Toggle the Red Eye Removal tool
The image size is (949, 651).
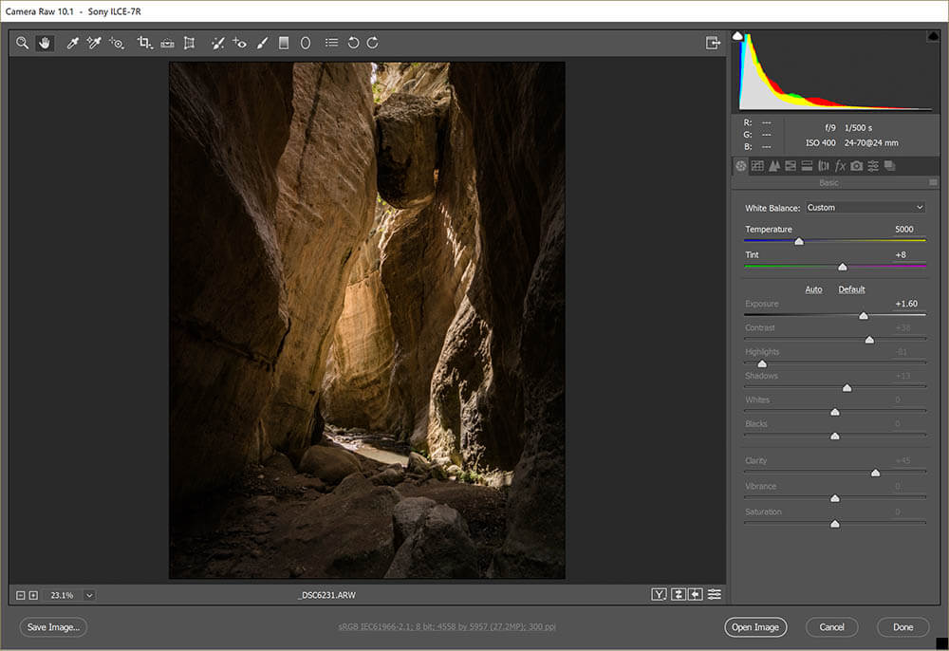pyautogui.click(x=239, y=42)
